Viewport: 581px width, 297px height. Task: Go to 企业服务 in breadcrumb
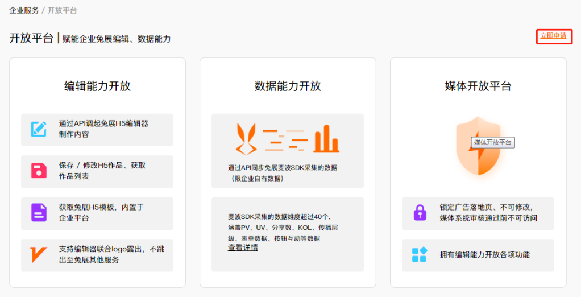coord(24,10)
